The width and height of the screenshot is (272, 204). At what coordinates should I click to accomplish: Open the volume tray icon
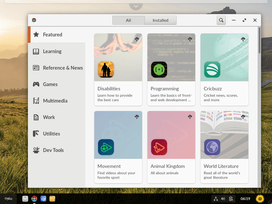tap(223, 199)
